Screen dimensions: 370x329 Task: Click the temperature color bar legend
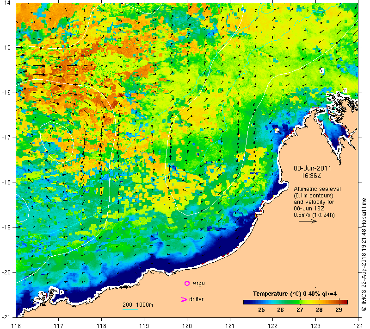point(296,302)
